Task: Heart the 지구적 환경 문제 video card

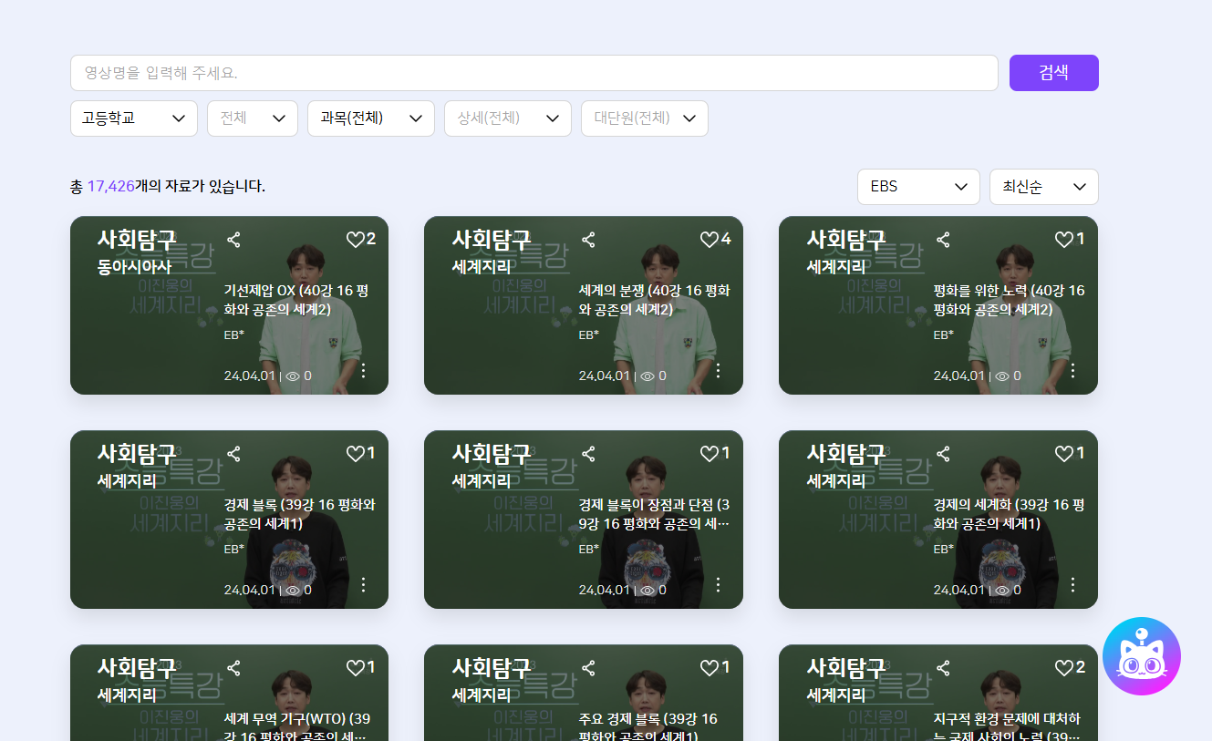Action: tap(1064, 668)
